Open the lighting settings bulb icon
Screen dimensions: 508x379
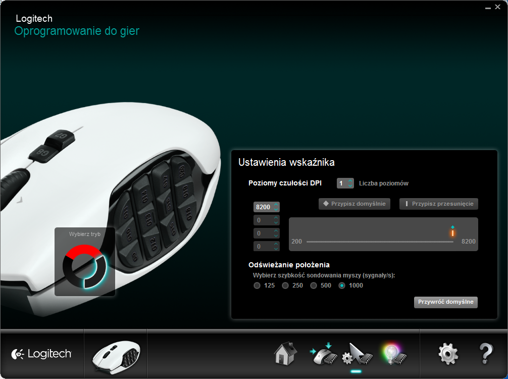[x=394, y=354]
